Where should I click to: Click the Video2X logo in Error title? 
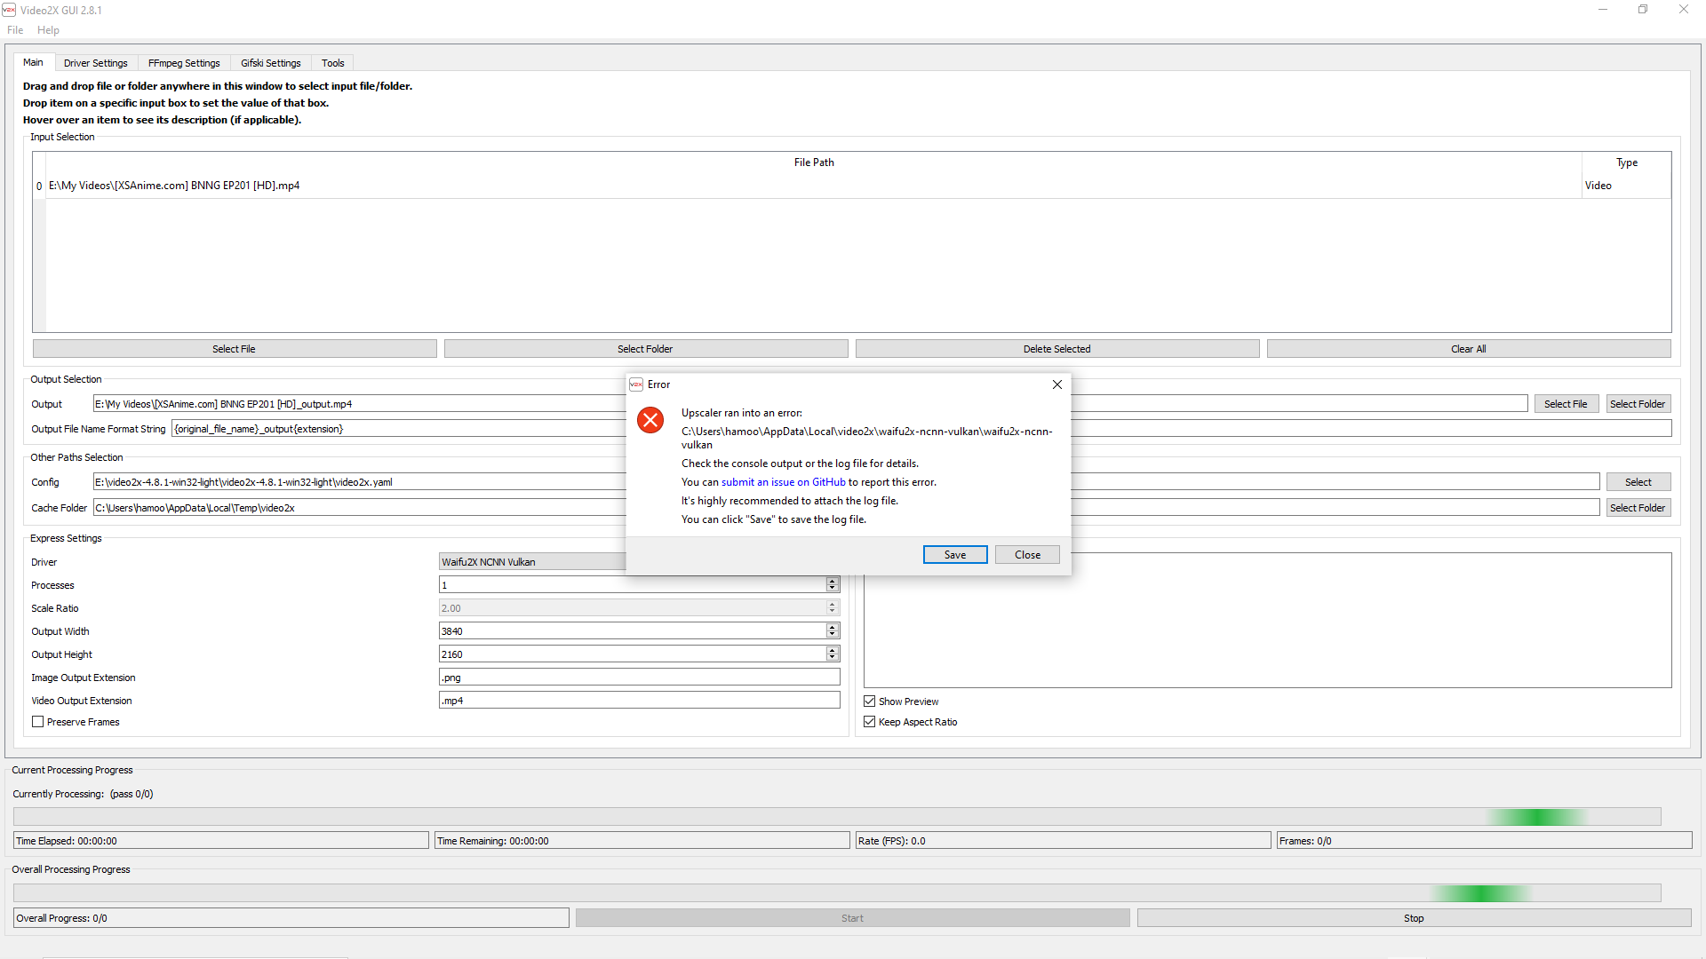[636, 384]
